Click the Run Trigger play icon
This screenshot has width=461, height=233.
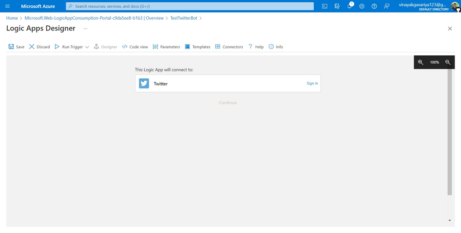click(x=57, y=47)
